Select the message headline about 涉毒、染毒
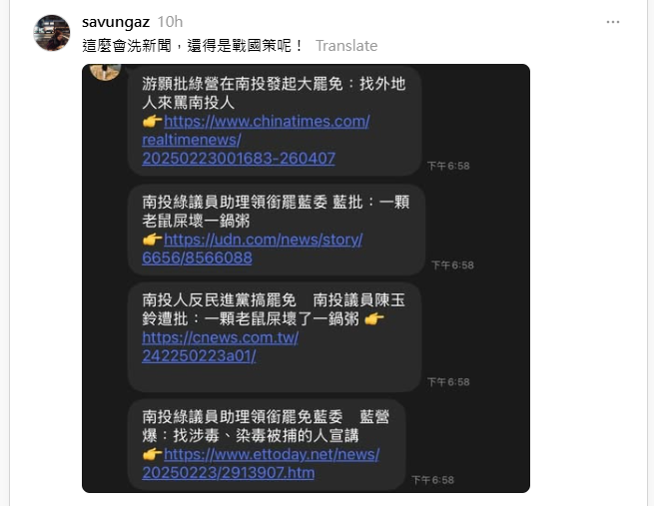Image resolution: width=654 pixels, height=506 pixels. 266,426
